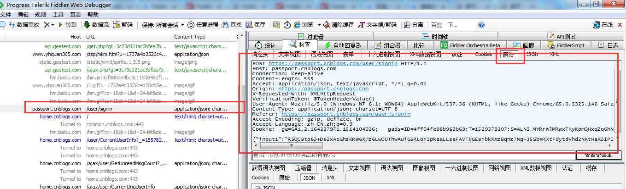This screenshot has height=189, width=626.
Task: Click the 转到 (Go) green arrow button
Action: coord(67,25)
